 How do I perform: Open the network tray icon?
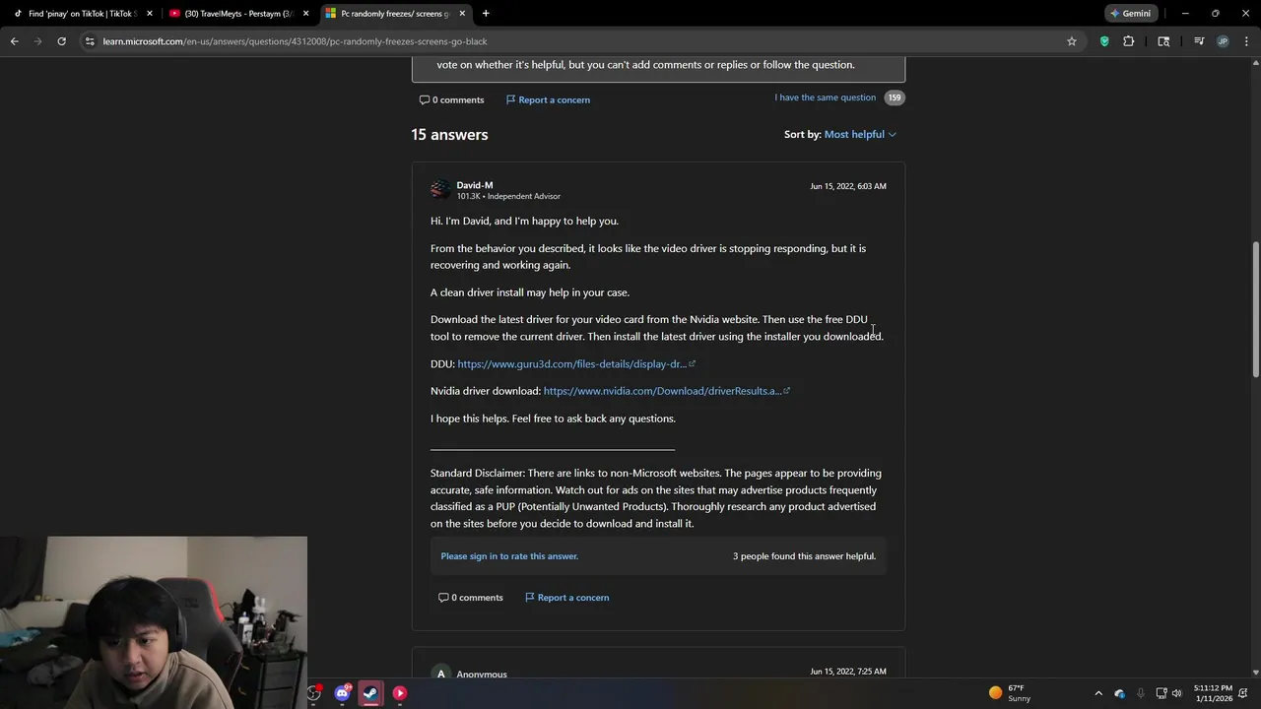1161,693
